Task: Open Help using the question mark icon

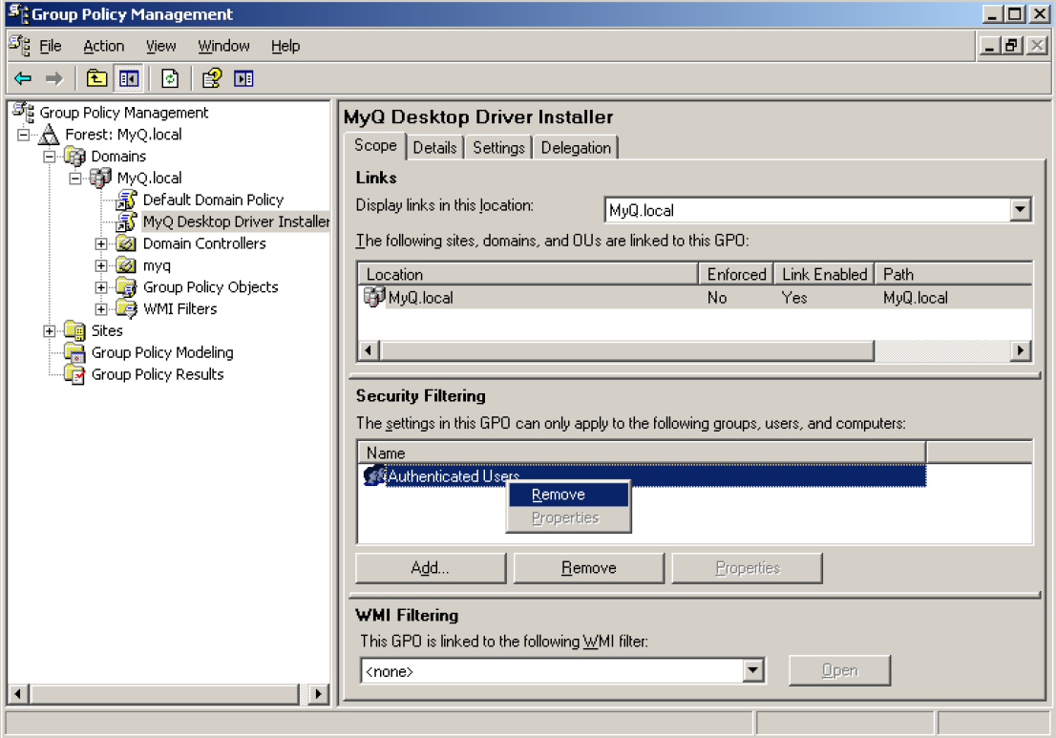Action: click(x=212, y=78)
